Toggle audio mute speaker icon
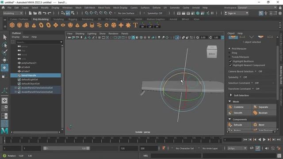Screen dimensions: 283x159 pos(267,148)
